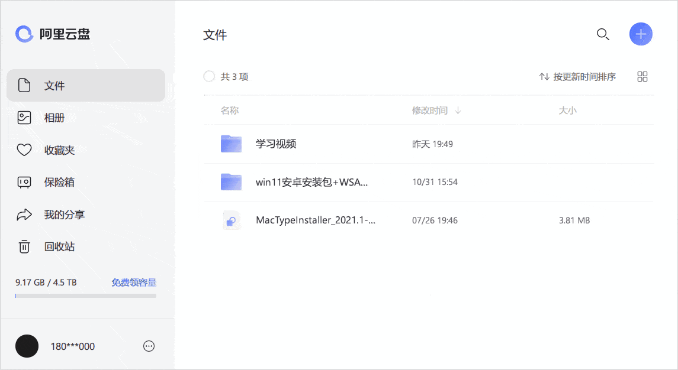Go to 收藏夹 favorites
Viewport: 678px width, 370px height.
click(x=59, y=150)
